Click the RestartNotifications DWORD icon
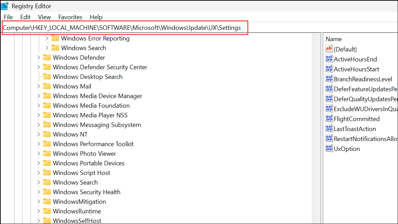The height and width of the screenshot is (224, 398). tap(329, 139)
